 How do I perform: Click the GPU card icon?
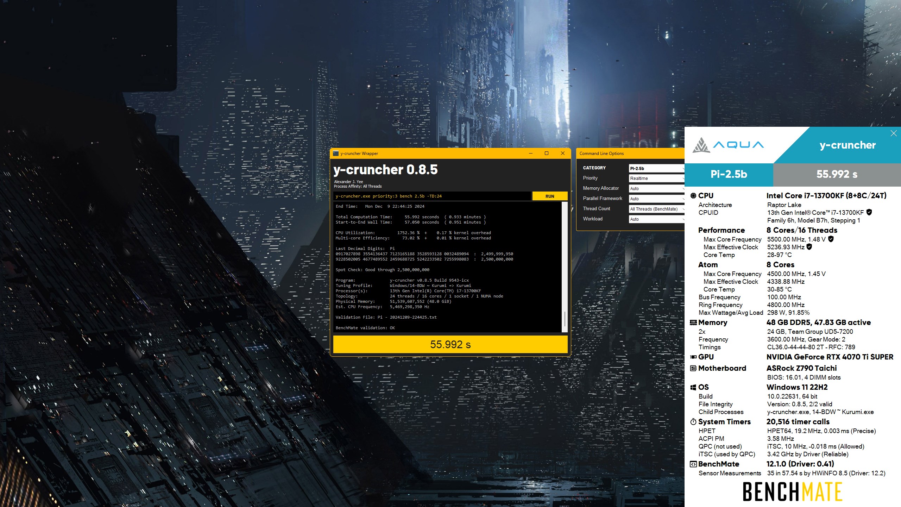pyautogui.click(x=693, y=357)
